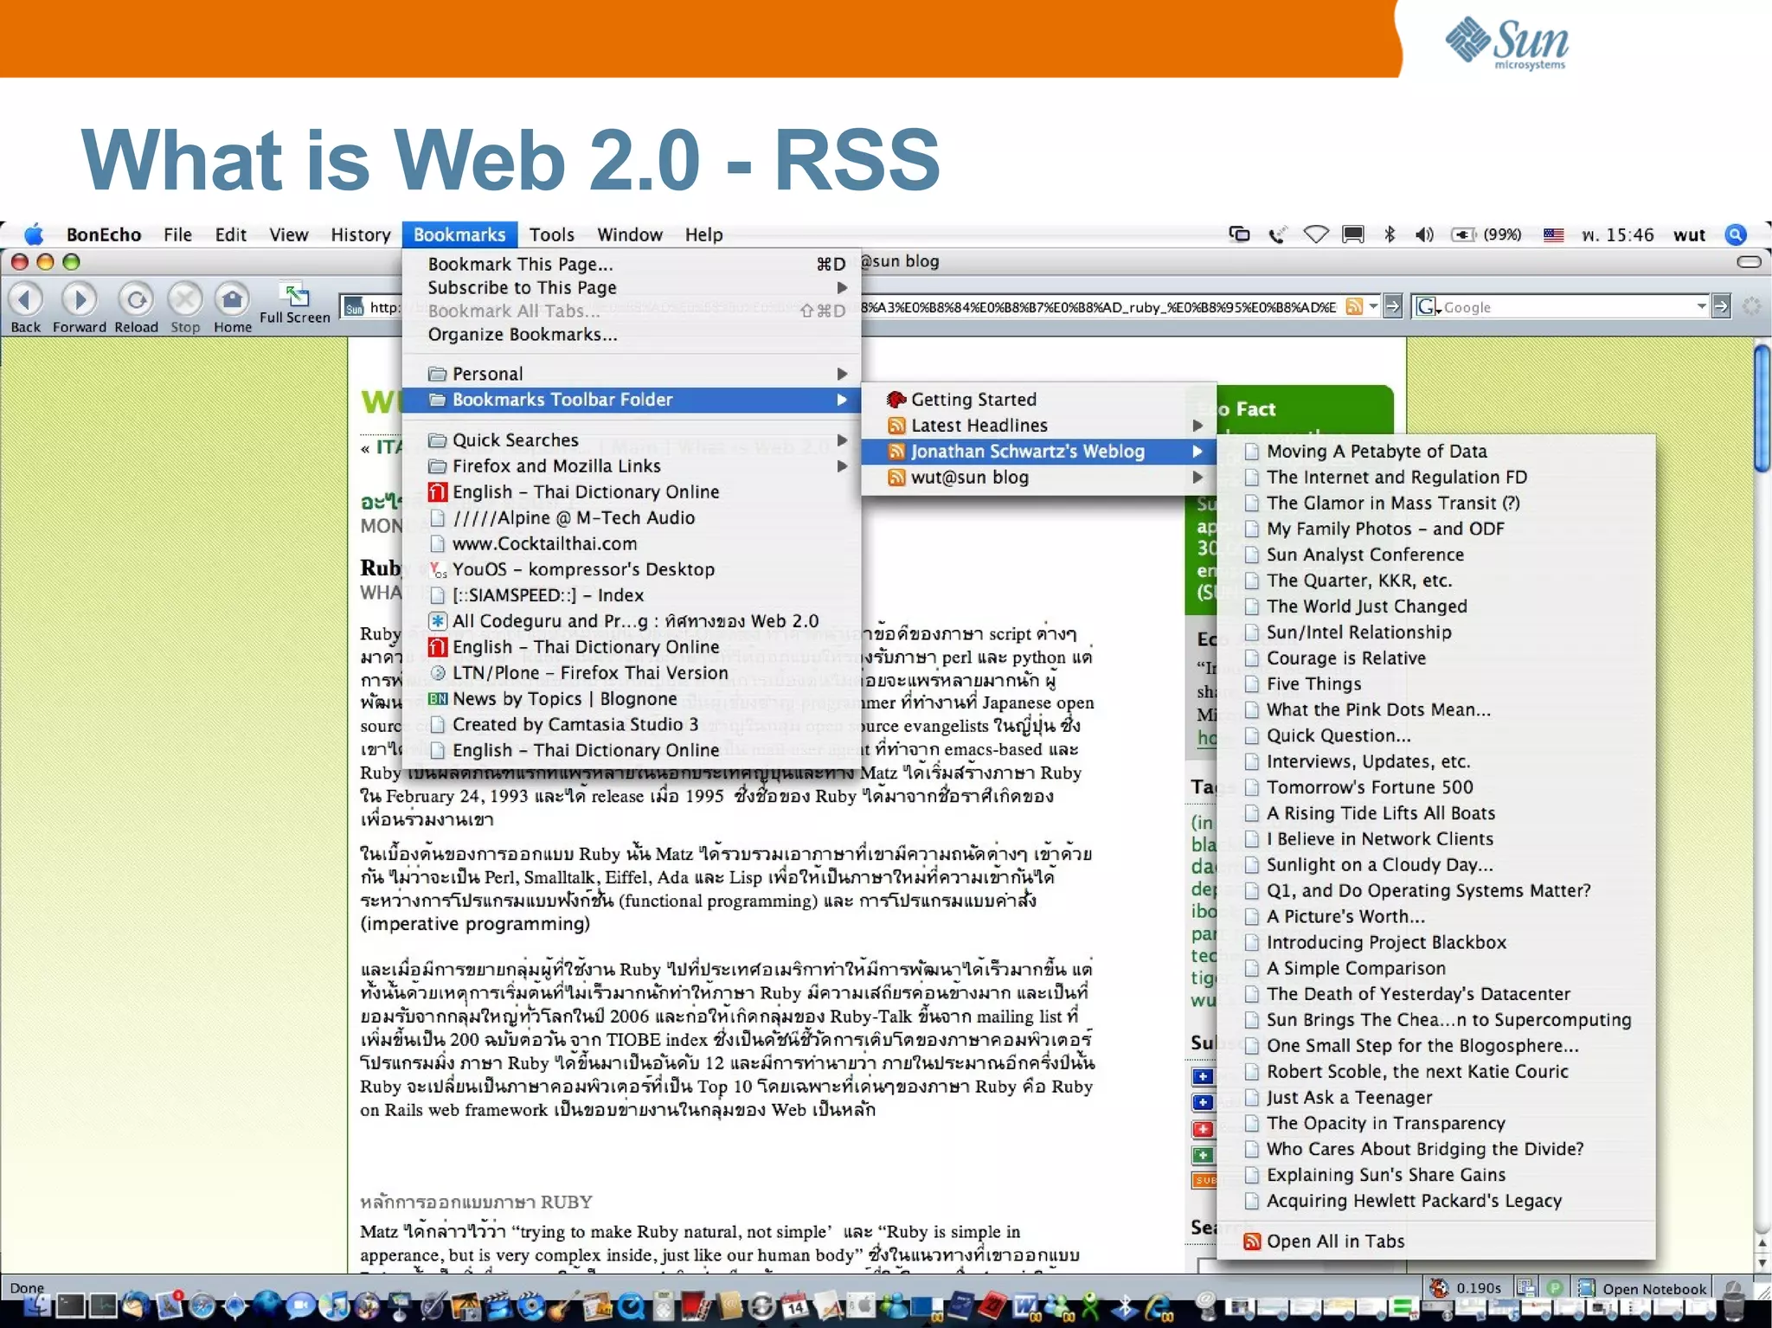Click the volume icon in menu bar

tap(1424, 234)
